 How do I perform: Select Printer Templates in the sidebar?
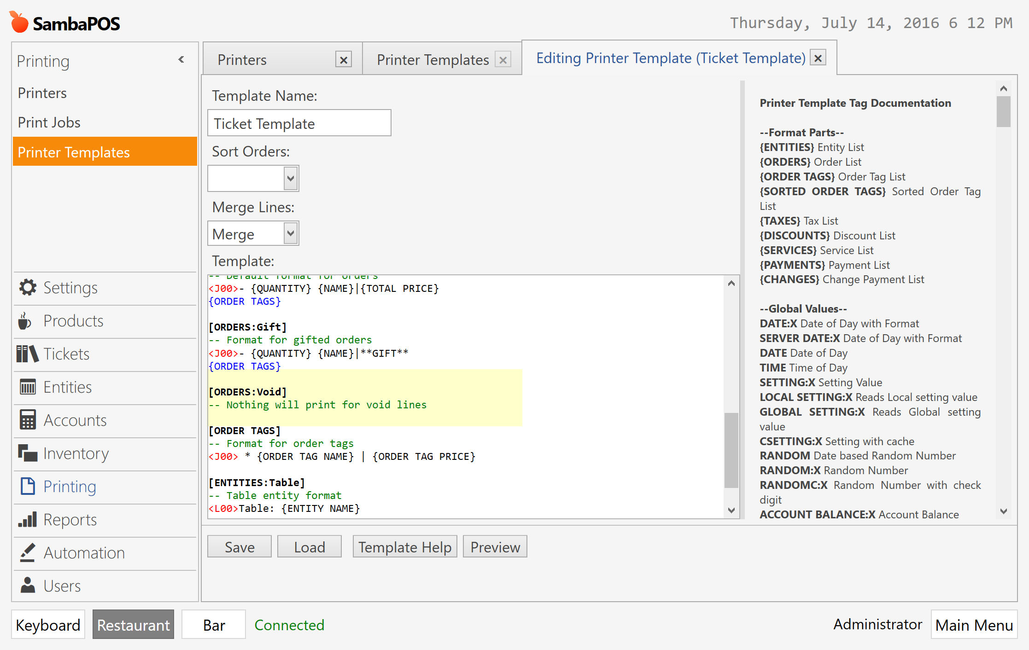105,152
